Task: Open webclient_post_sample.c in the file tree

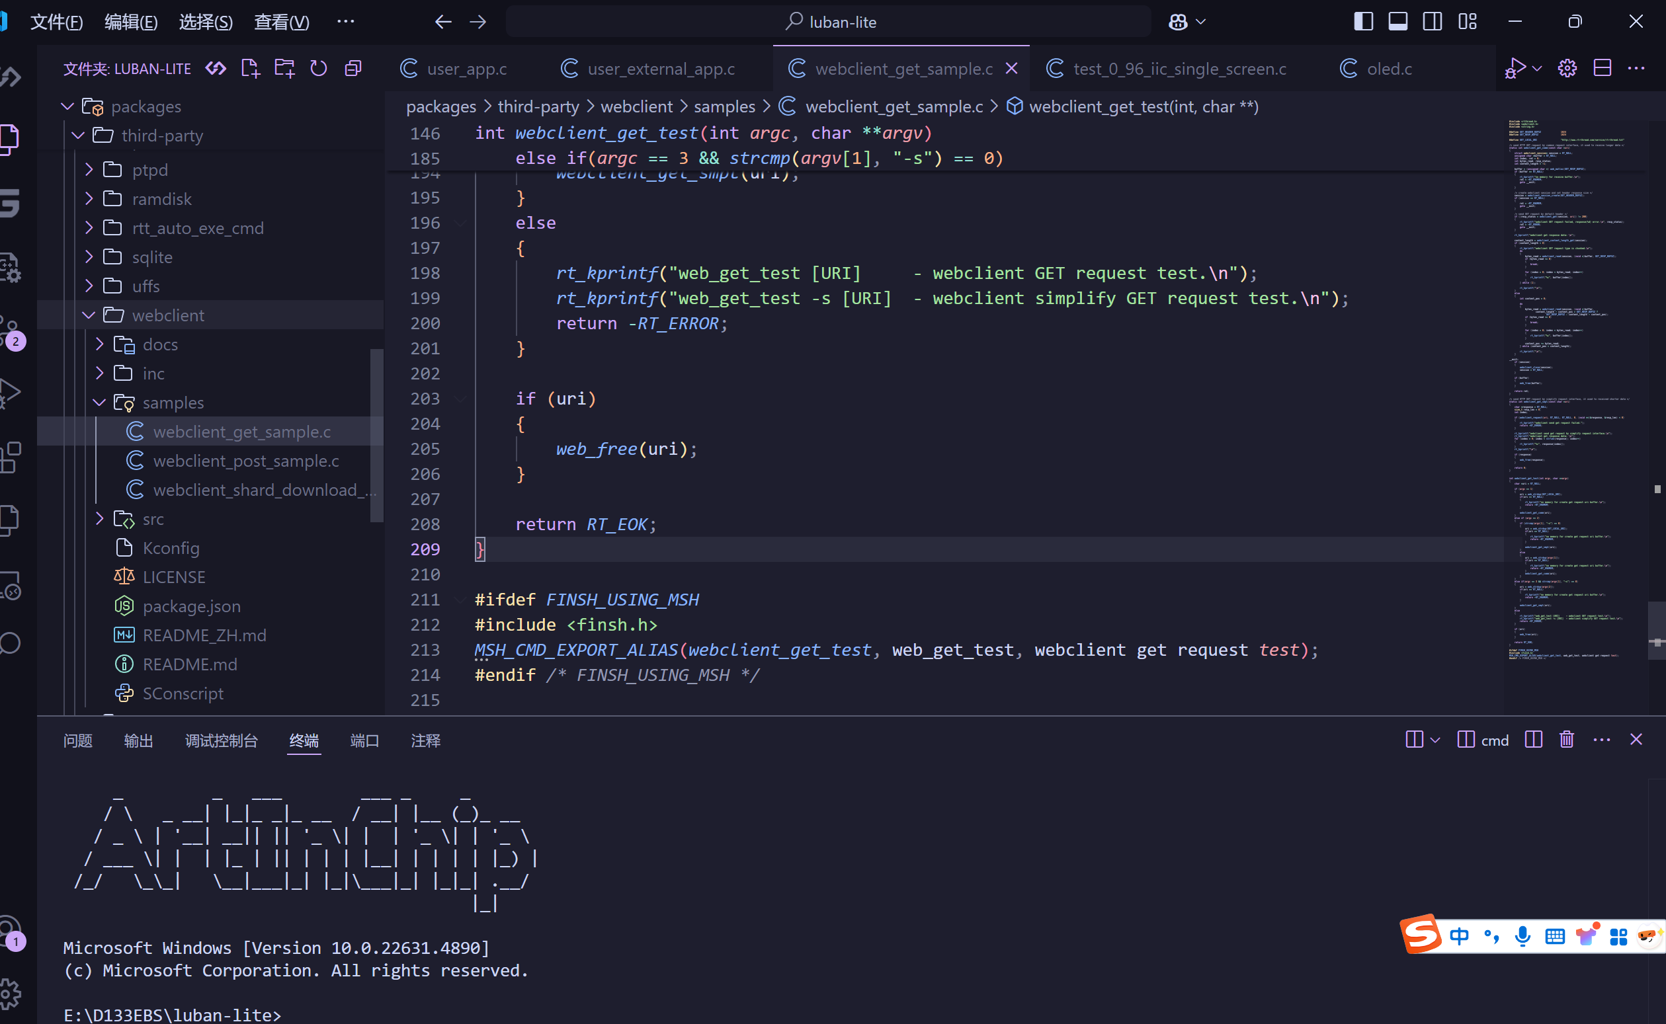Action: tap(245, 461)
